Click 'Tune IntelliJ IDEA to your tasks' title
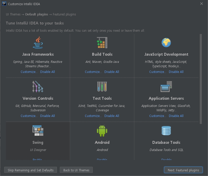 tap(35, 23)
